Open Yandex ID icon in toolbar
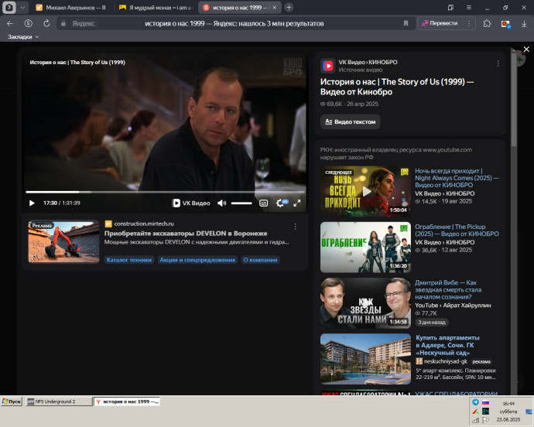 (29, 23)
